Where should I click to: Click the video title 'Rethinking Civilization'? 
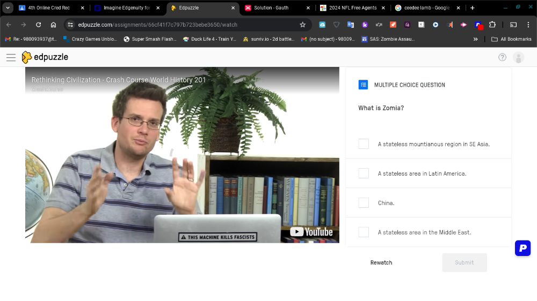click(x=119, y=80)
